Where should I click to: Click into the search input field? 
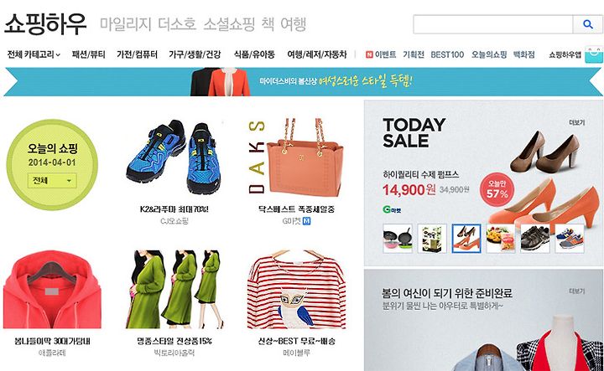493,24
